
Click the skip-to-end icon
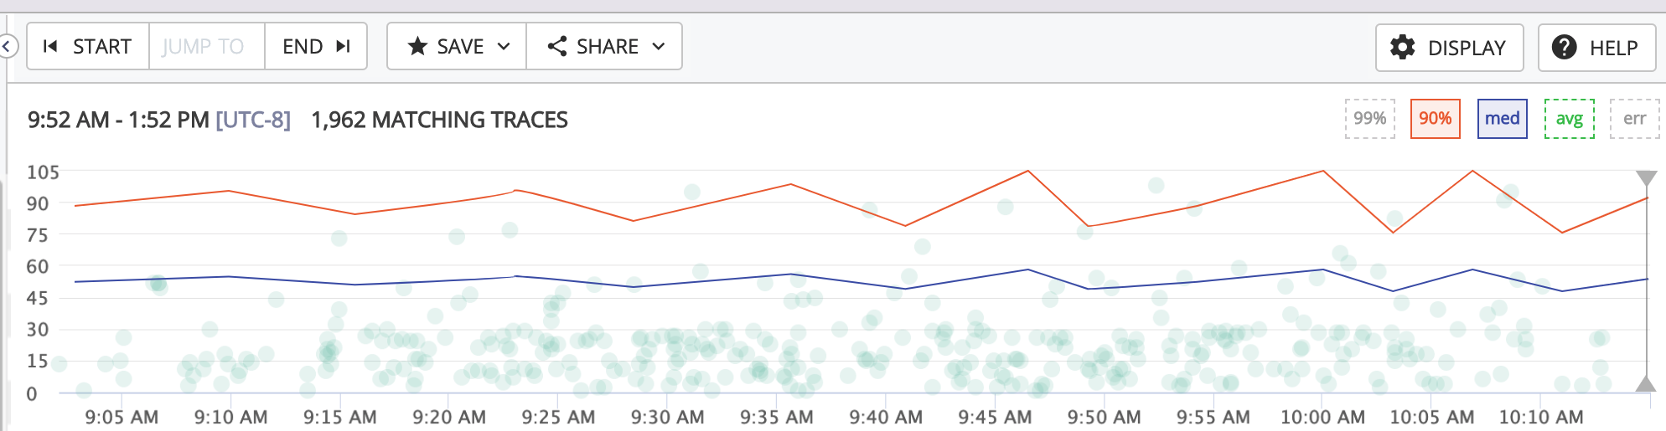tap(343, 46)
